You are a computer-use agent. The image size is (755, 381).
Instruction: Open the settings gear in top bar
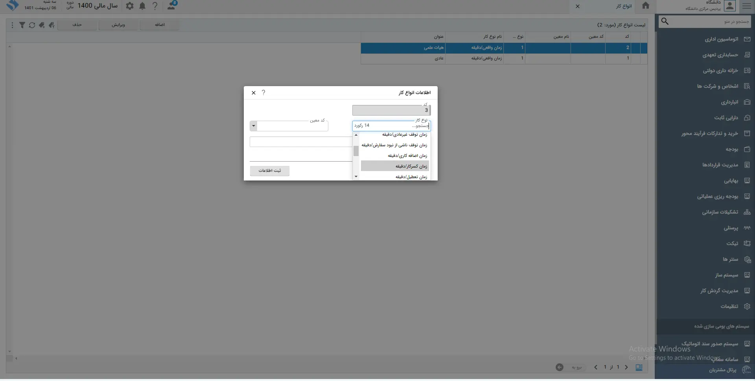point(130,6)
